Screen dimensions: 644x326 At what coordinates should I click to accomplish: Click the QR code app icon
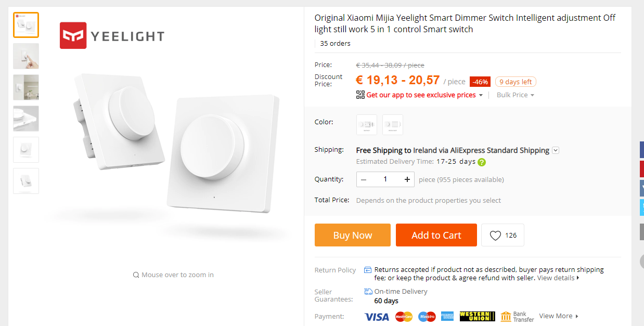tap(360, 95)
